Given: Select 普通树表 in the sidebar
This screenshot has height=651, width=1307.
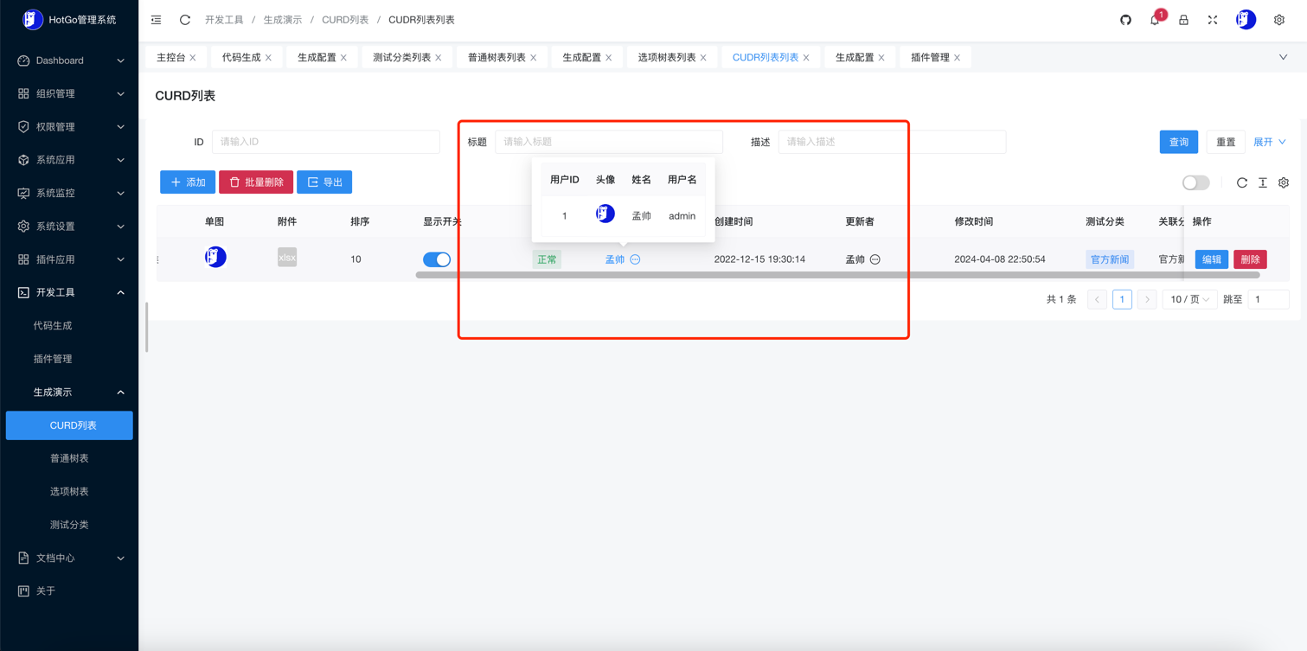Looking at the screenshot, I should pos(69,458).
